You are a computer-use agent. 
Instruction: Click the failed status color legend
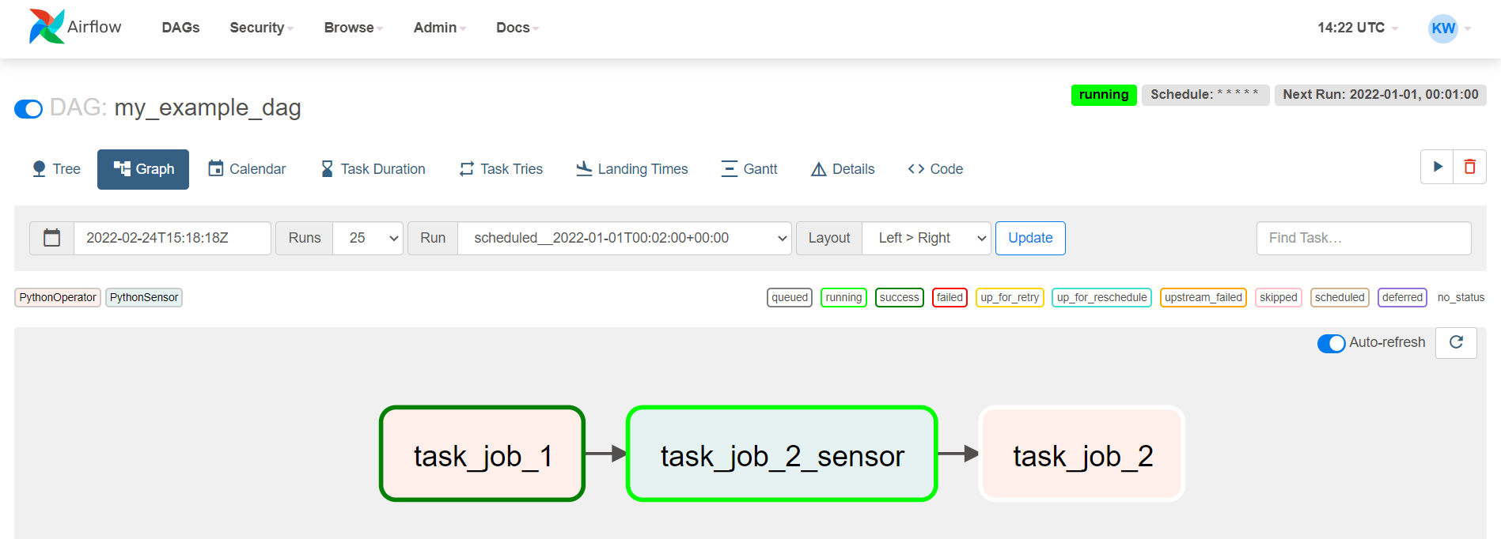949,297
